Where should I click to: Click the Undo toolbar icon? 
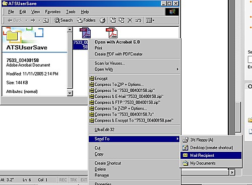pos(138,20)
